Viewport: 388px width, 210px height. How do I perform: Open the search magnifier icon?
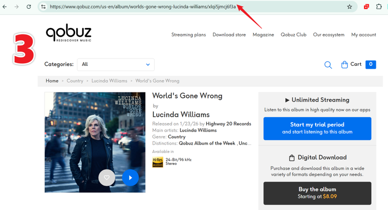point(328,65)
